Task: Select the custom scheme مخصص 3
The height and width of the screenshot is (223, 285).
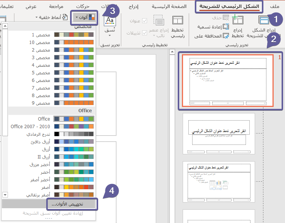Action: (52, 58)
